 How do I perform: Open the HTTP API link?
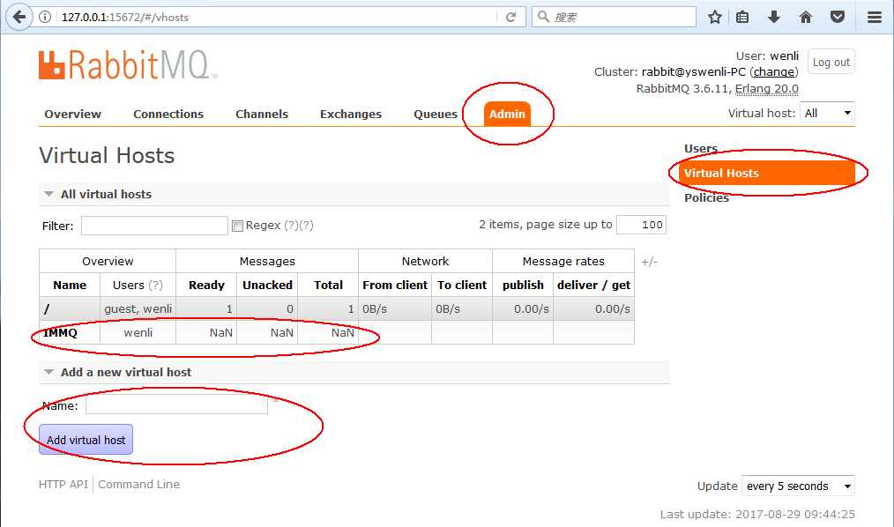(63, 485)
